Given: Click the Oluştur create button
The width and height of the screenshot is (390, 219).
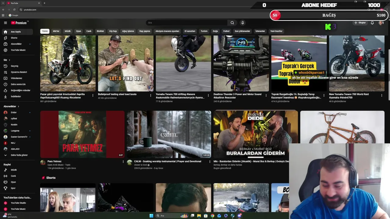Looking at the screenshot, I should (x=360, y=23).
